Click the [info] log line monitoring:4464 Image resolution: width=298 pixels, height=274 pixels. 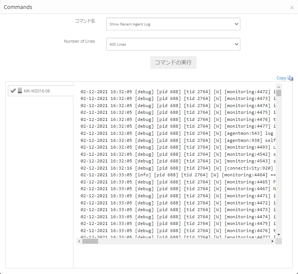pyautogui.click(x=178, y=175)
